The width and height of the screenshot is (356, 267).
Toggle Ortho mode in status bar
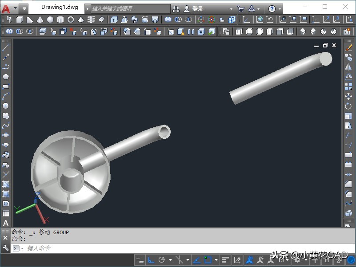(151, 260)
